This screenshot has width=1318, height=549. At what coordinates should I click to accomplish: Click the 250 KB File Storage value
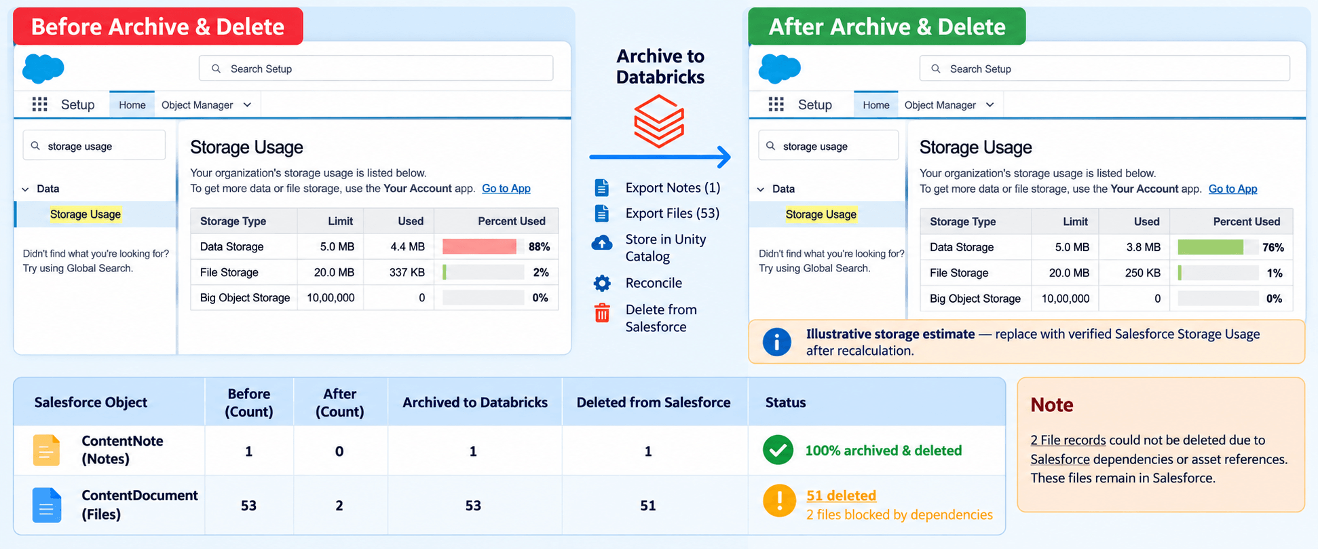[1142, 273]
